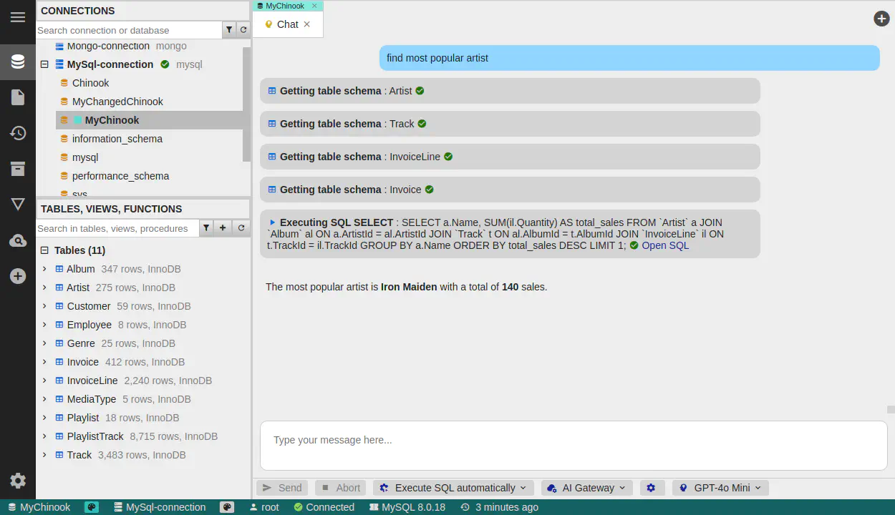Collapse the MySql-connection tree node

point(44,64)
